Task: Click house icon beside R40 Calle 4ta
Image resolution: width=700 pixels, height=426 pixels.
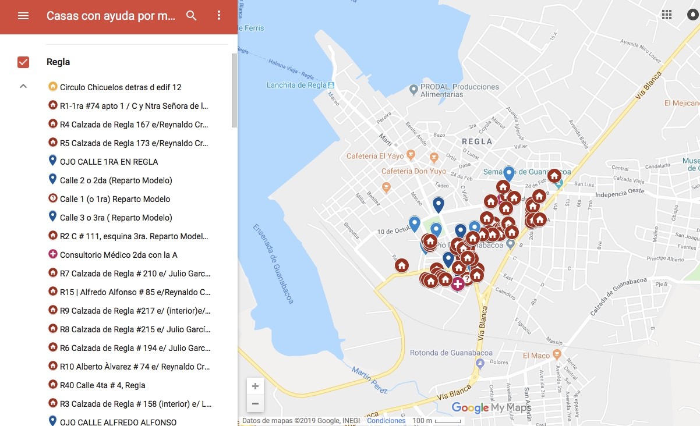Action: pos(52,385)
